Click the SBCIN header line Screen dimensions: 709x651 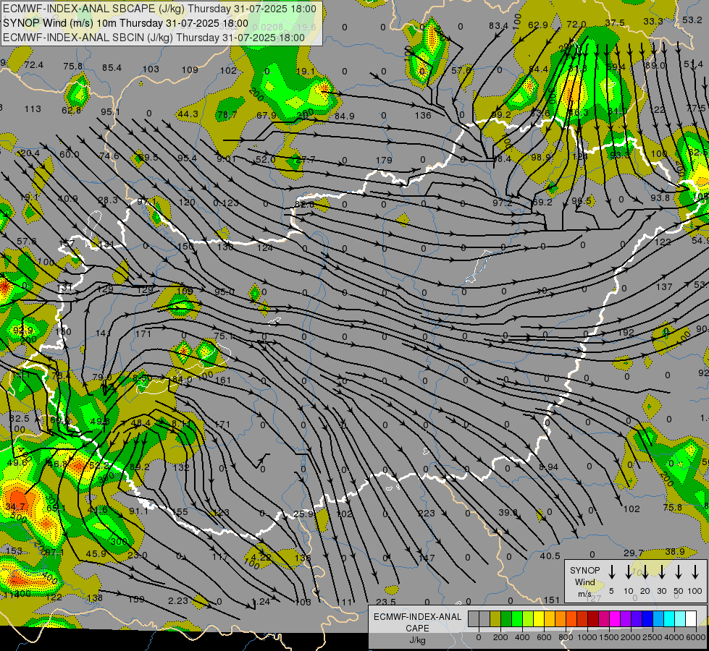[x=154, y=38]
